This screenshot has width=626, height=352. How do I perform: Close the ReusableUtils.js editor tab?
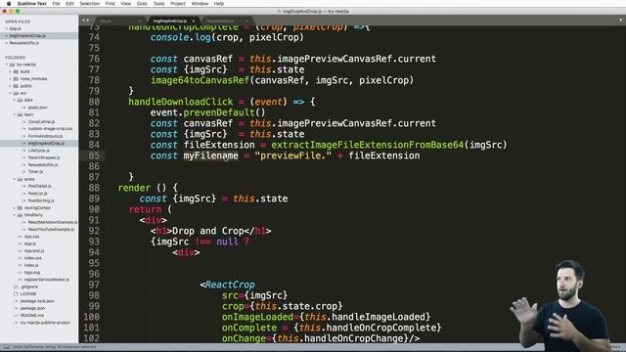[x=246, y=21]
